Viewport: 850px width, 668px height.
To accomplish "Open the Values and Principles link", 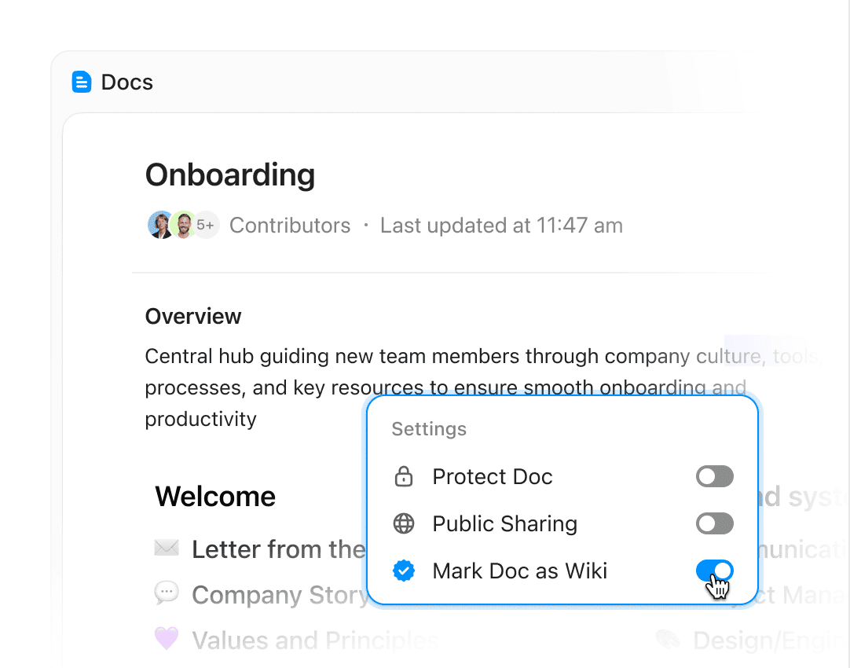I will pos(315,640).
